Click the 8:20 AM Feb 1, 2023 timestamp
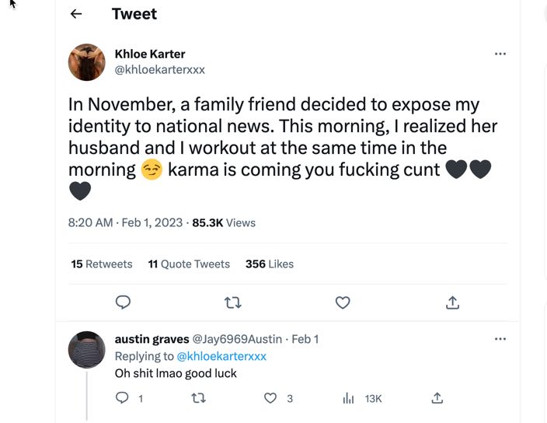Viewport: 547px width, 423px height. 125,222
